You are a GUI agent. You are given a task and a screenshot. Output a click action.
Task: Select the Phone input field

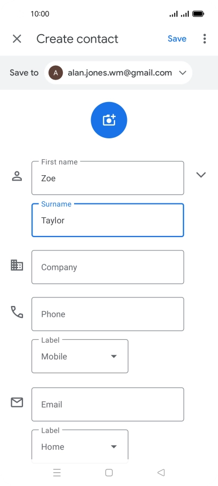click(x=108, y=314)
